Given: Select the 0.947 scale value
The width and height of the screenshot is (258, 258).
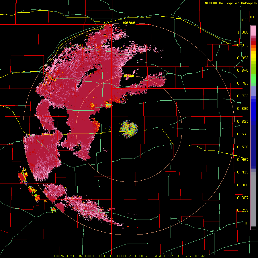Looking at the screenshot, I should pos(243,45).
